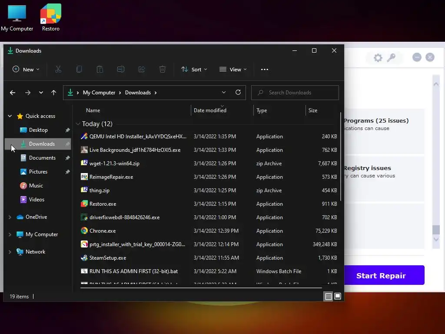Viewport: 445px width, 334px height.
Task: Open the Restoro desktop shortcut
Action: [50, 17]
